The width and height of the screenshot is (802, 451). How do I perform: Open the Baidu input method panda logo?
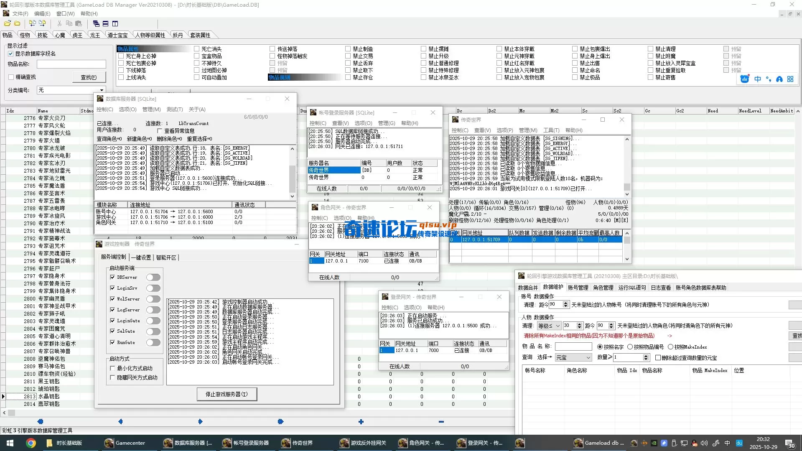pos(744,79)
